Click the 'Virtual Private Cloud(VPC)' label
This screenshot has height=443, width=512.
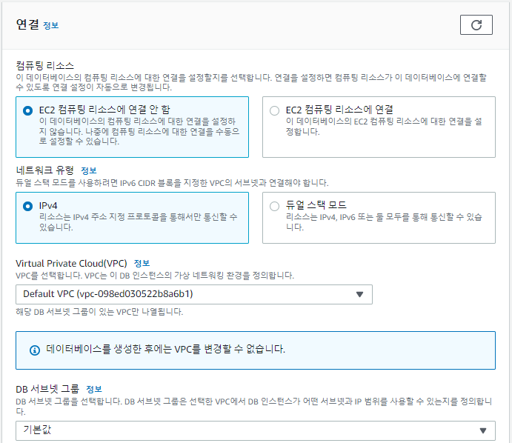72,263
